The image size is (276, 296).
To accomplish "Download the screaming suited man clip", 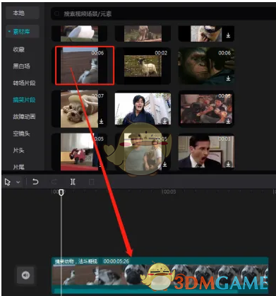I will [x=228, y=164].
